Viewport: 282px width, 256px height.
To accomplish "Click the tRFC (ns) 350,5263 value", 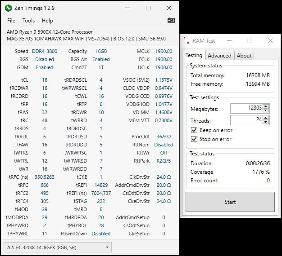I will coord(45,177).
